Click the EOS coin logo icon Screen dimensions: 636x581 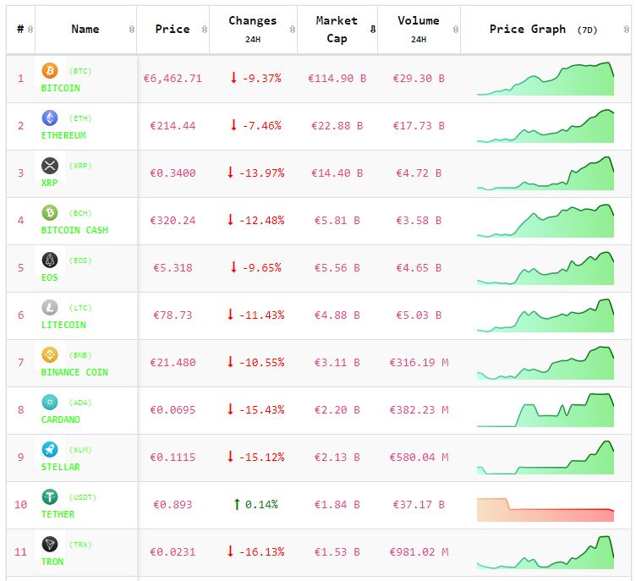50,260
